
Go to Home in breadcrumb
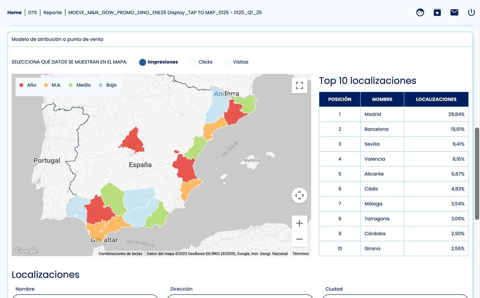pos(14,12)
